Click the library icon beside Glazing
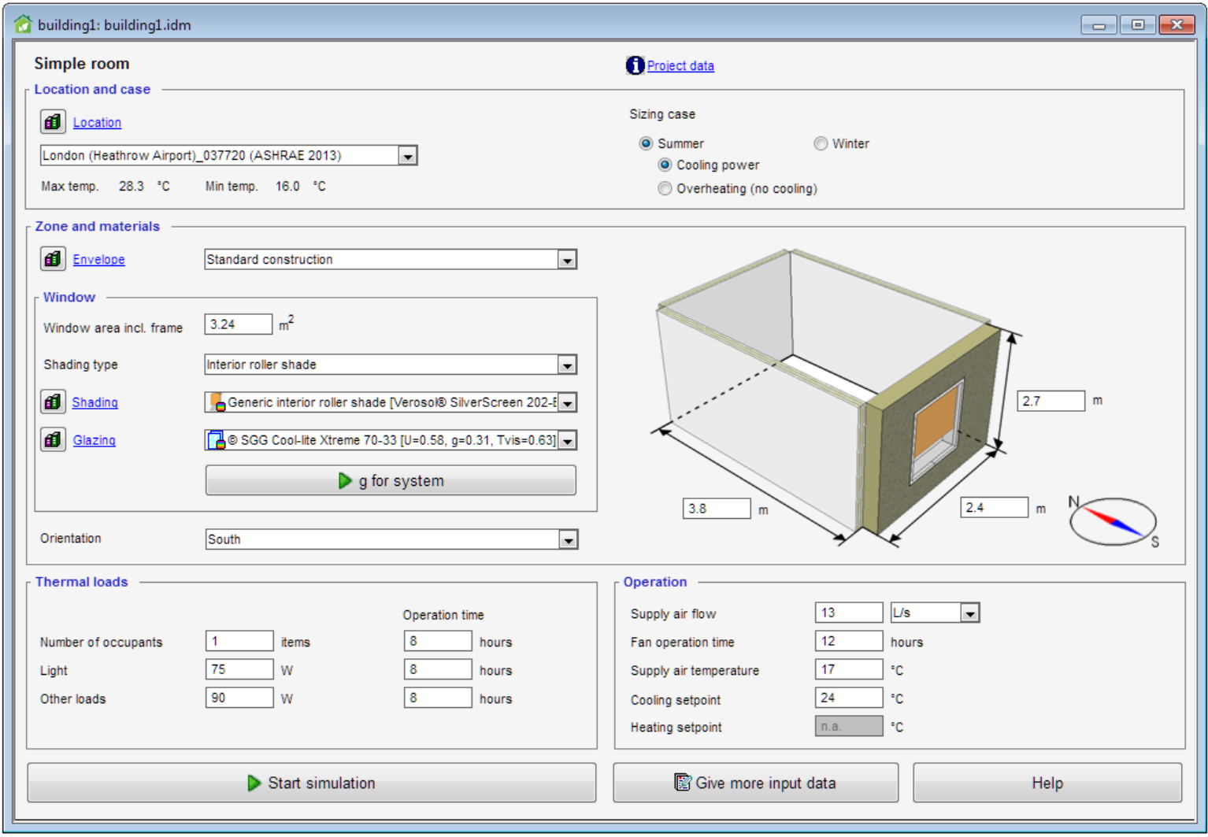This screenshot has width=1208, height=837. (53, 439)
